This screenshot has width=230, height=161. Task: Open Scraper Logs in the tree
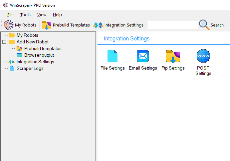(30, 68)
